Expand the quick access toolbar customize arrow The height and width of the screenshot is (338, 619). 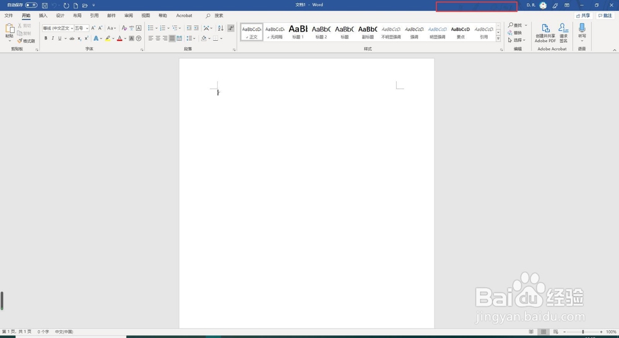point(93,6)
